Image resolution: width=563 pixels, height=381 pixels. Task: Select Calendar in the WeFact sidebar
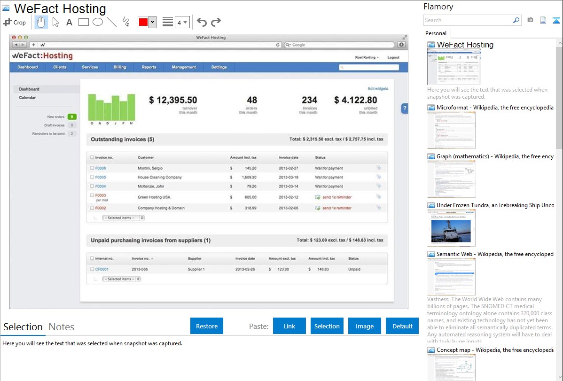click(x=27, y=98)
